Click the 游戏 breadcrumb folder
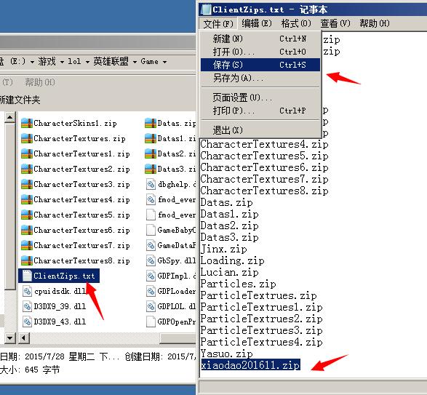427x395 pixels. [x=47, y=62]
